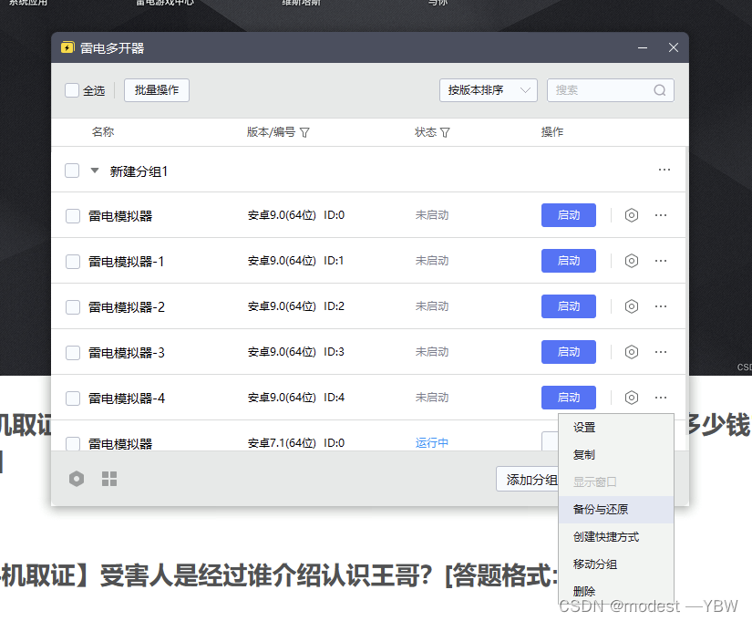This screenshot has height=621, width=752.
Task: Click the 新建分组1 group name
Action: pos(139,171)
